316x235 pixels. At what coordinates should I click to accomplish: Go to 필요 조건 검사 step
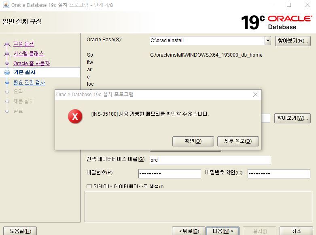[29, 83]
